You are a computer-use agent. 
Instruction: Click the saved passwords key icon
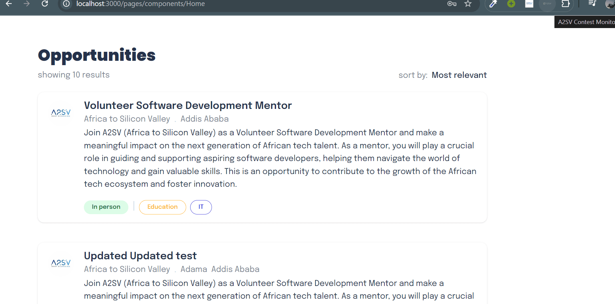tap(452, 4)
